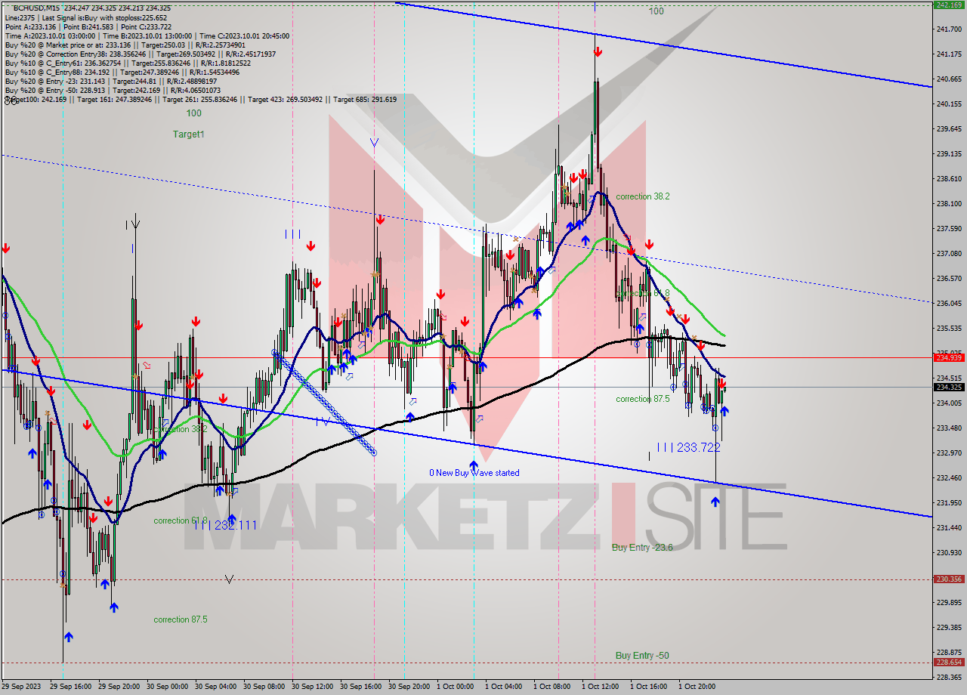The width and height of the screenshot is (967, 695).
Task: Click the 'I I I 233.722' wave label
Action: (x=688, y=447)
